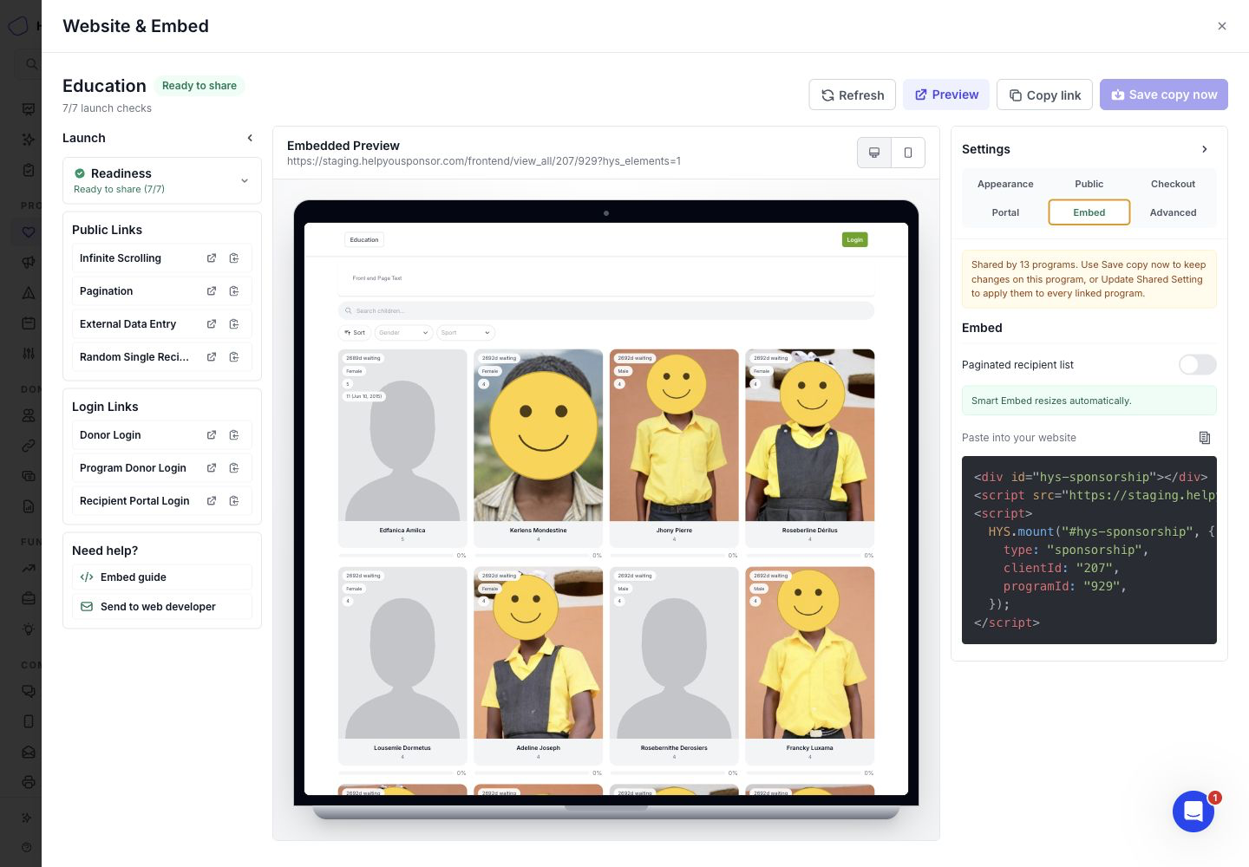This screenshot has width=1249, height=867.
Task: Switch preview to desktop view
Action: [x=874, y=153]
